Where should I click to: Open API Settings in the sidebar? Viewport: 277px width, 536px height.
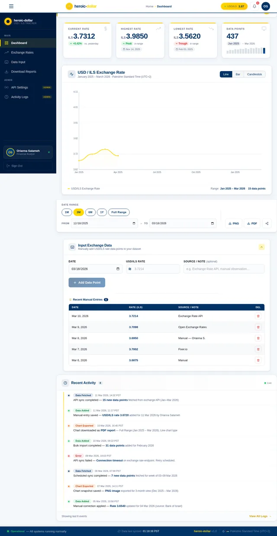click(x=28, y=87)
